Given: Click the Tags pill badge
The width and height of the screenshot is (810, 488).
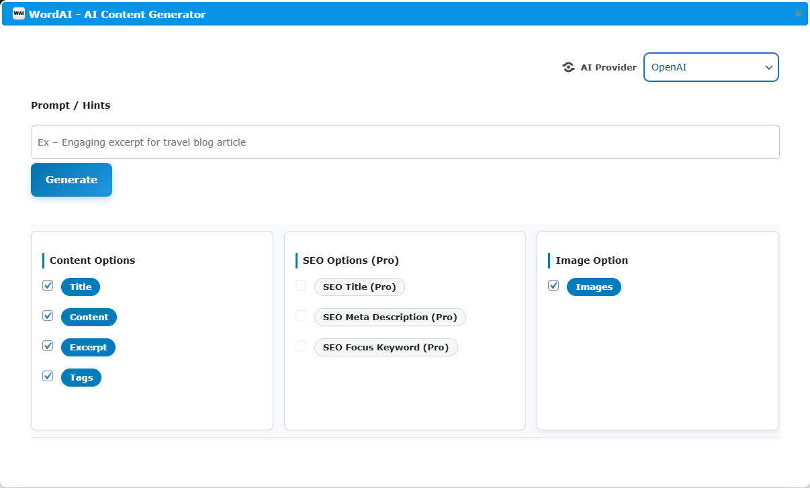Looking at the screenshot, I should [x=81, y=377].
